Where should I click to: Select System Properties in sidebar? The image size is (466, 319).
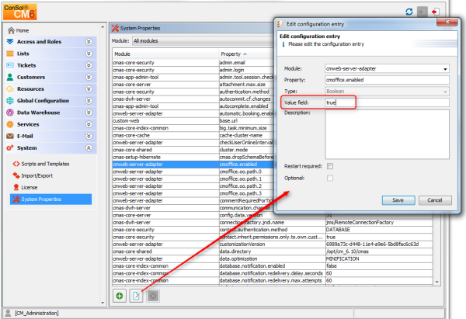click(50, 199)
